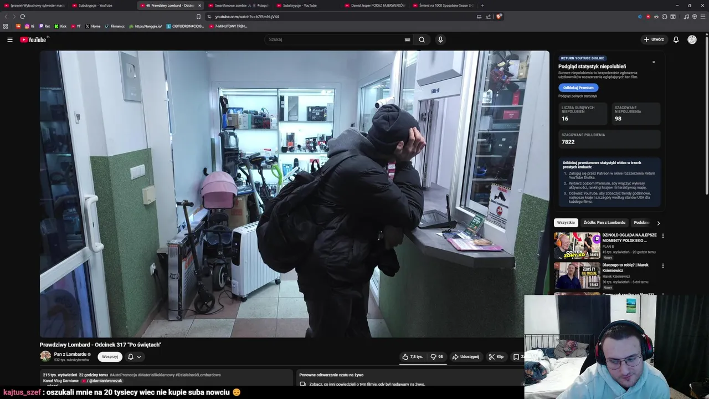Close the active Prawdziwy Lombard tab

(x=199, y=6)
